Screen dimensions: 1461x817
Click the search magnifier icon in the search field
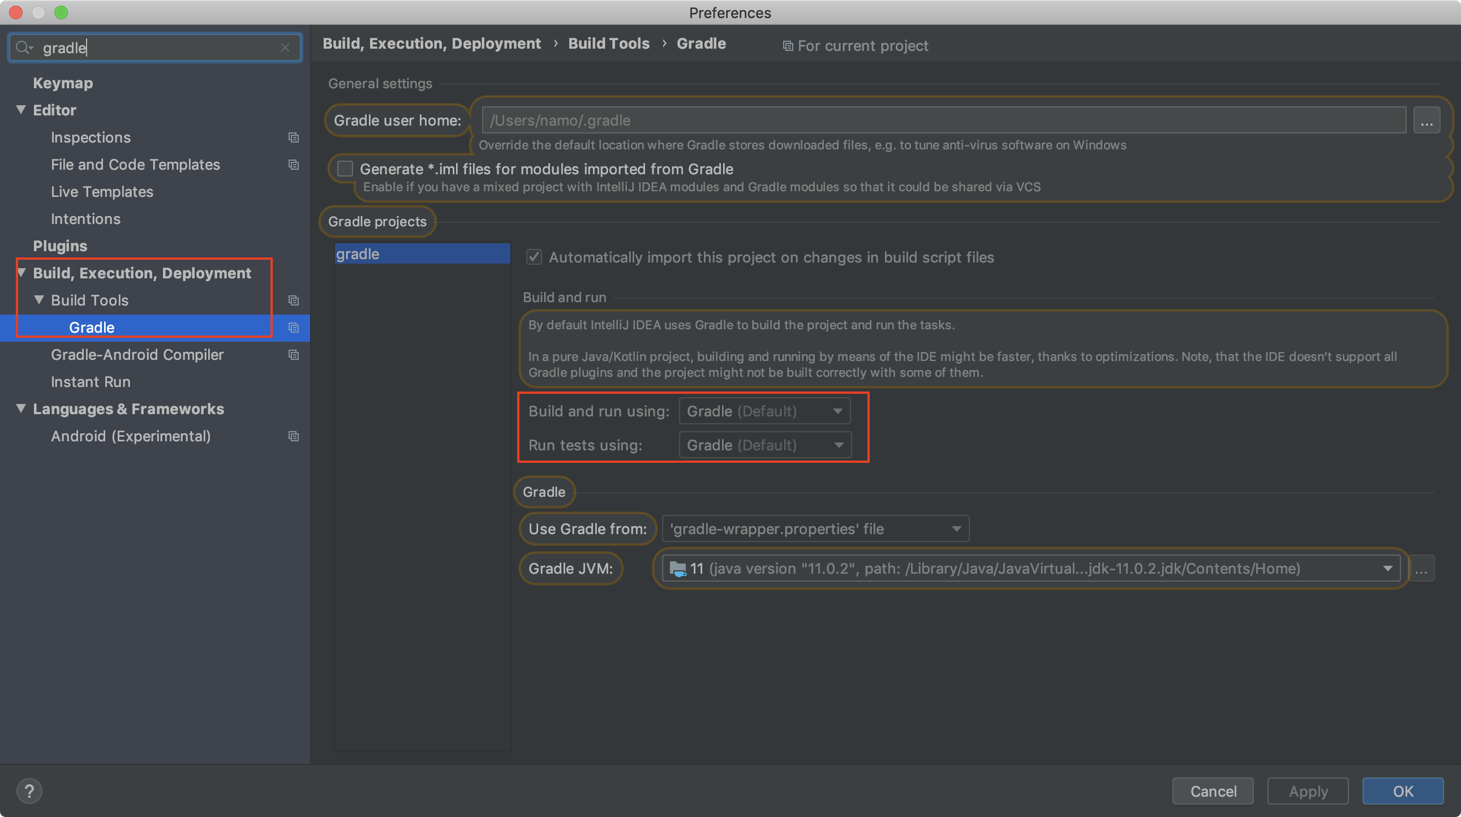23,48
